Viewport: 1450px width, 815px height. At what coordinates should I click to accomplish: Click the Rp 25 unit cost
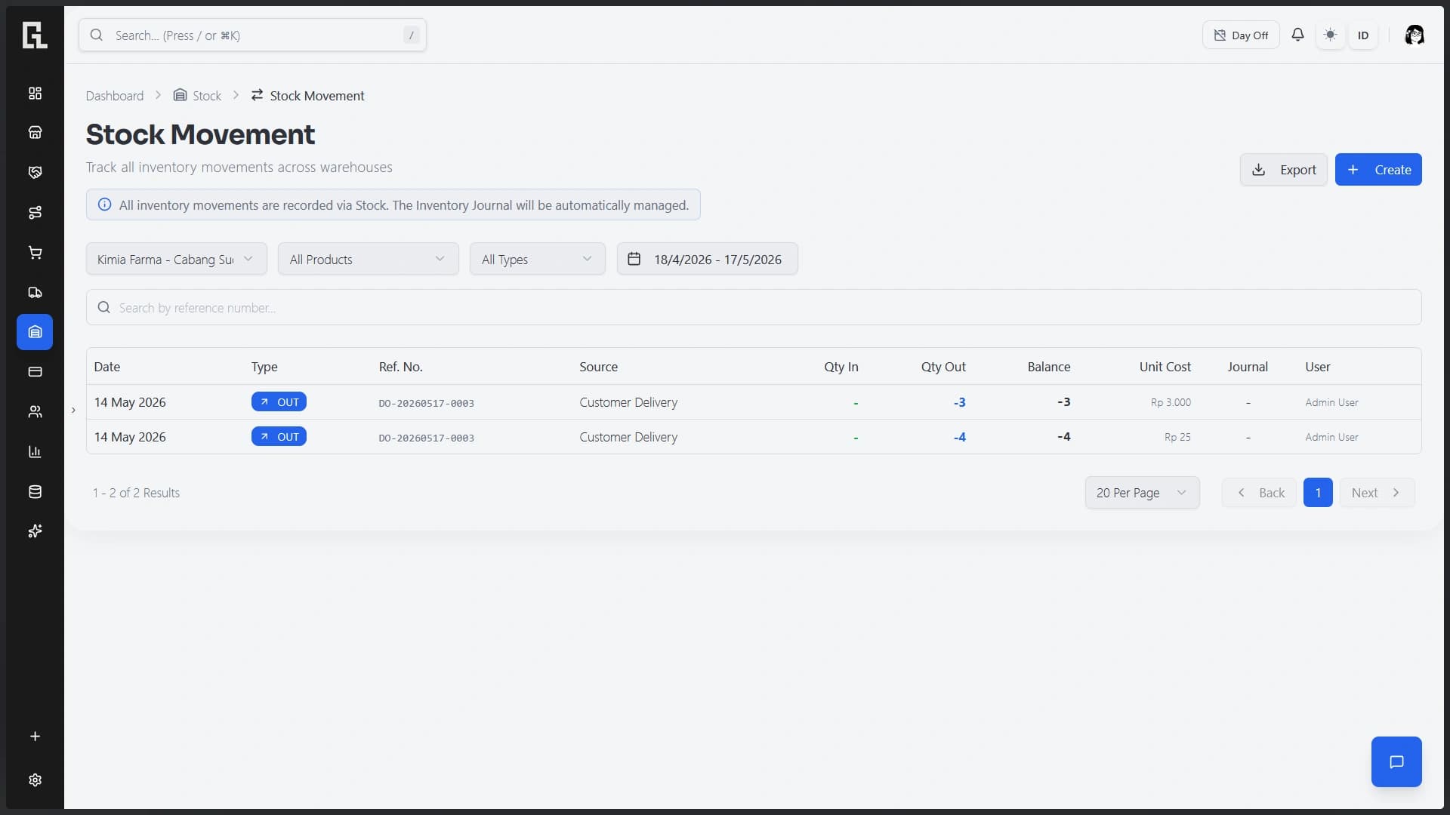tap(1177, 437)
